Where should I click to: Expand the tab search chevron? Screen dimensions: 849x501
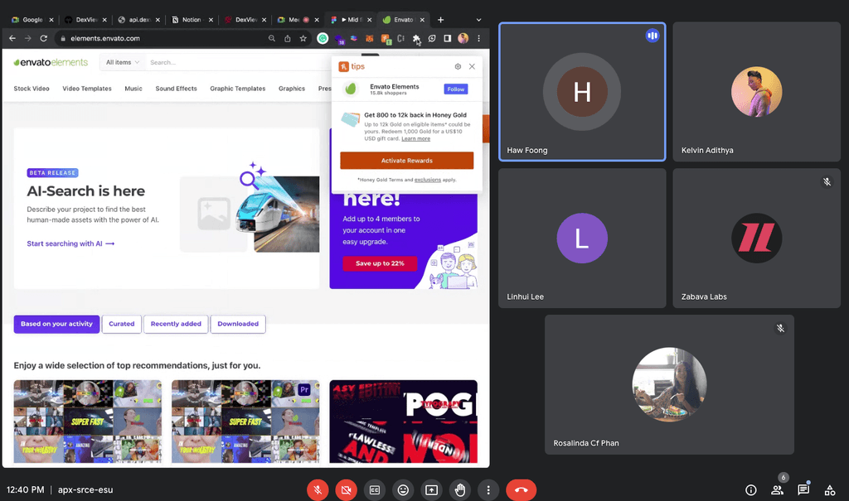(x=478, y=20)
